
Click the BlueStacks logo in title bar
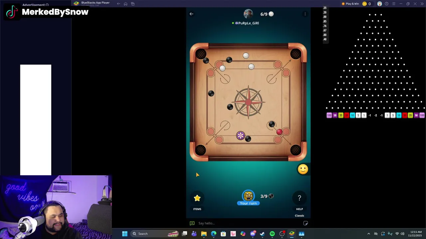coord(76,4)
